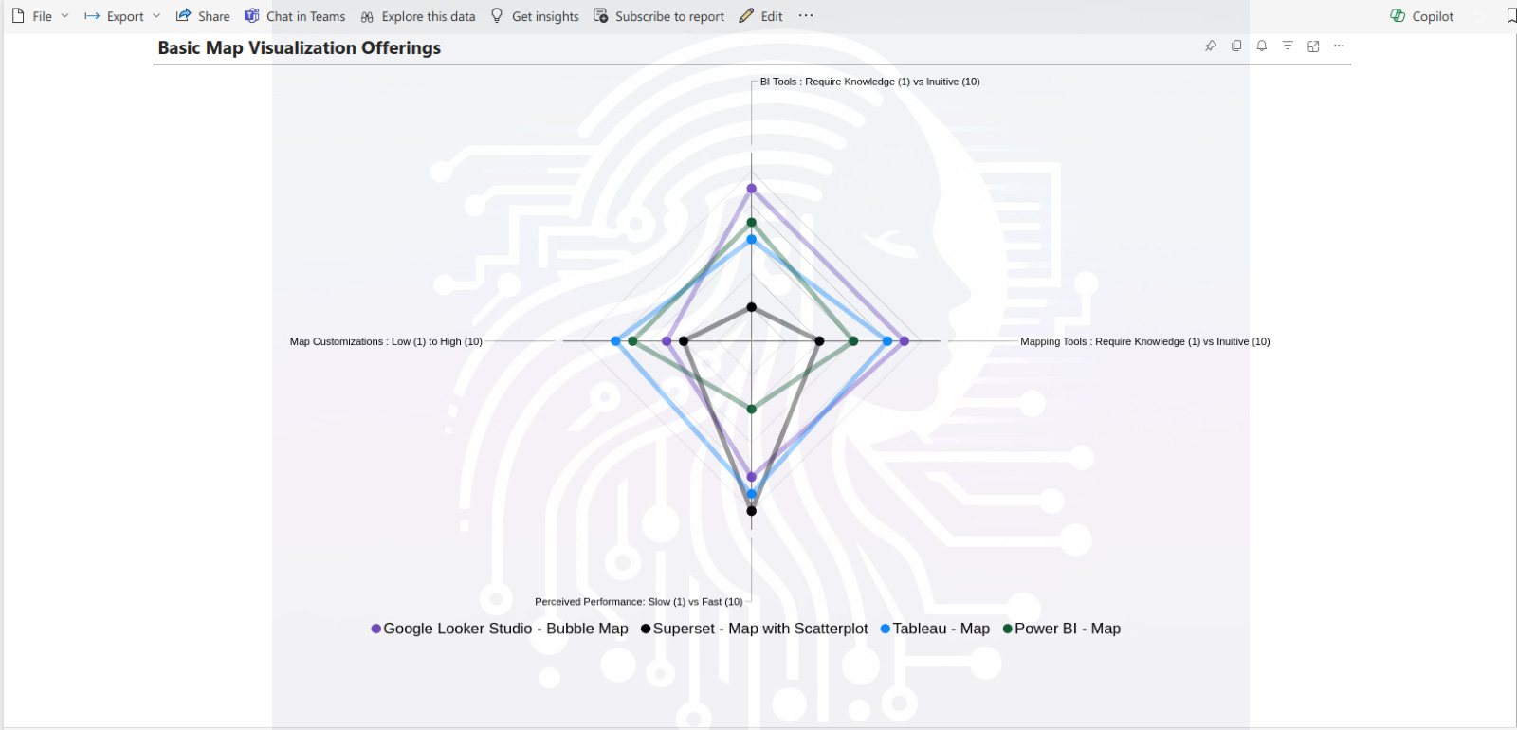Open Subscribe to report
The image size is (1517, 730).
pyautogui.click(x=659, y=16)
